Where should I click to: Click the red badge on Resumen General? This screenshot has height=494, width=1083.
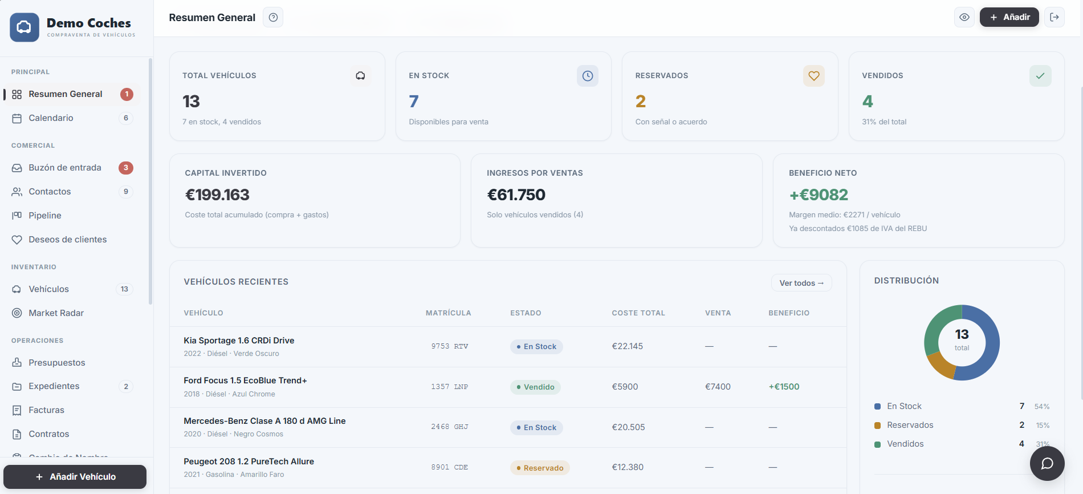point(127,94)
